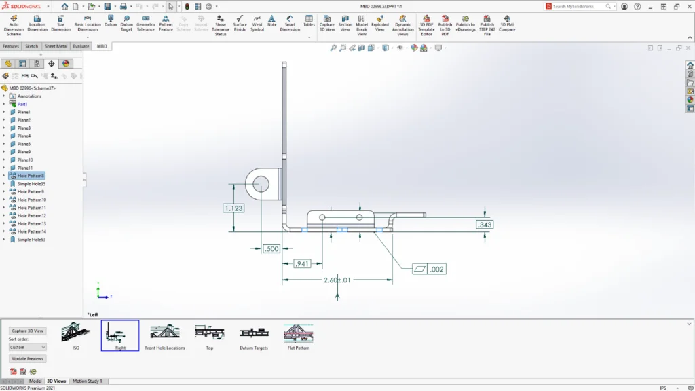
Task: Open the Motion Study 1 tab
Action: pos(87,381)
